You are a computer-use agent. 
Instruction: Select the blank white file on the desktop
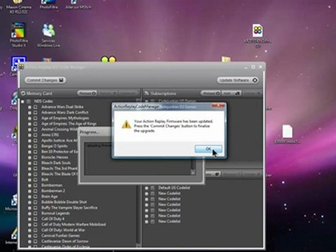(287, 131)
